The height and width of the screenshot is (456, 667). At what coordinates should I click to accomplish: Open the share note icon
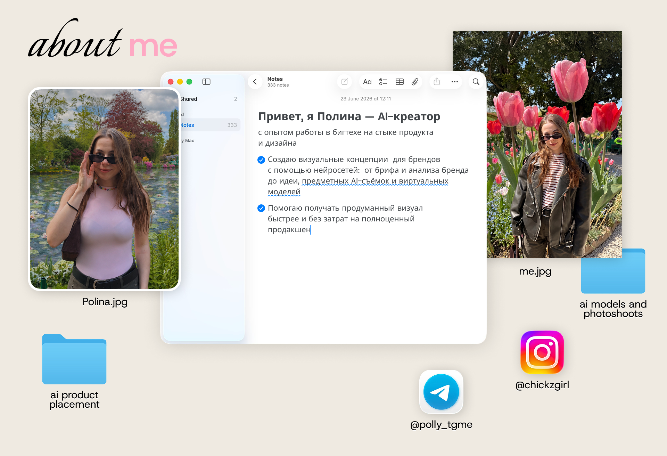click(x=437, y=82)
